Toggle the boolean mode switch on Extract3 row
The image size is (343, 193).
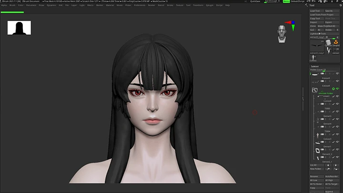coord(322,119)
